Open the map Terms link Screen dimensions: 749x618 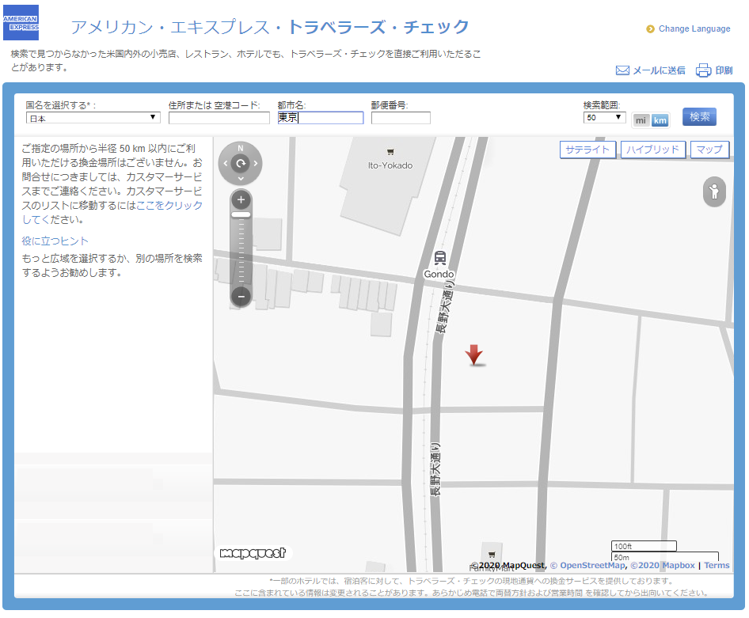tap(717, 566)
